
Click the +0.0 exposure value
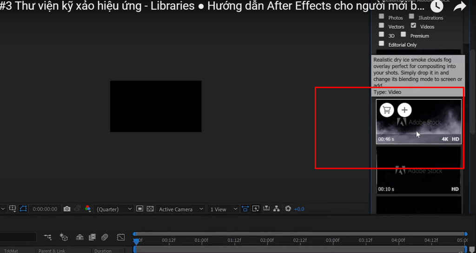(299, 209)
